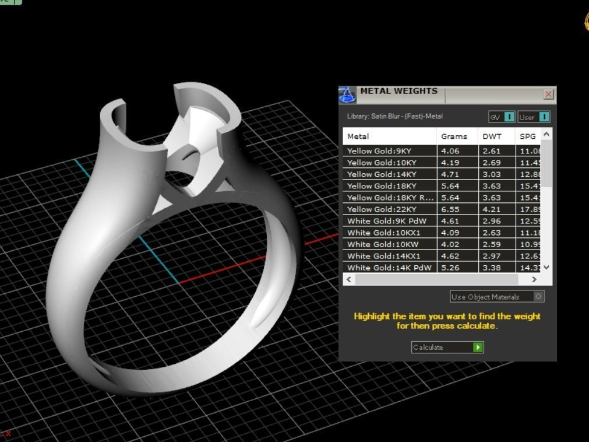Close the Metal Weights panel
Viewport: 589px width, 442px height.
click(x=548, y=94)
